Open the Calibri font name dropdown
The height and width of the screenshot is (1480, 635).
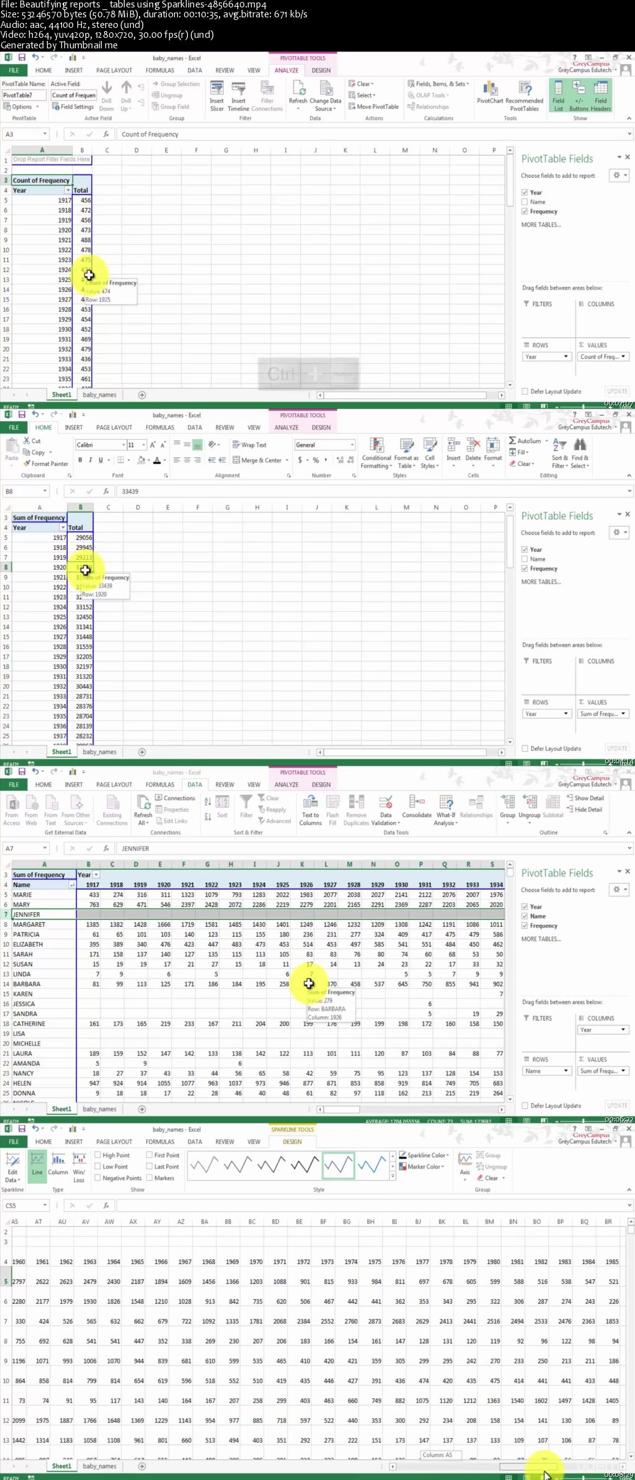tap(122, 445)
